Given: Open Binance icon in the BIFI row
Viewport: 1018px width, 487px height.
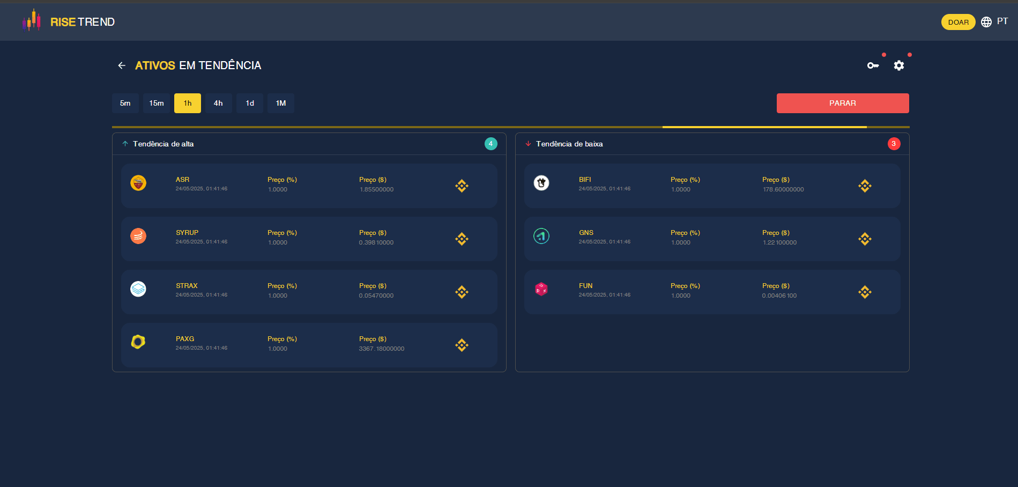Looking at the screenshot, I should point(865,186).
